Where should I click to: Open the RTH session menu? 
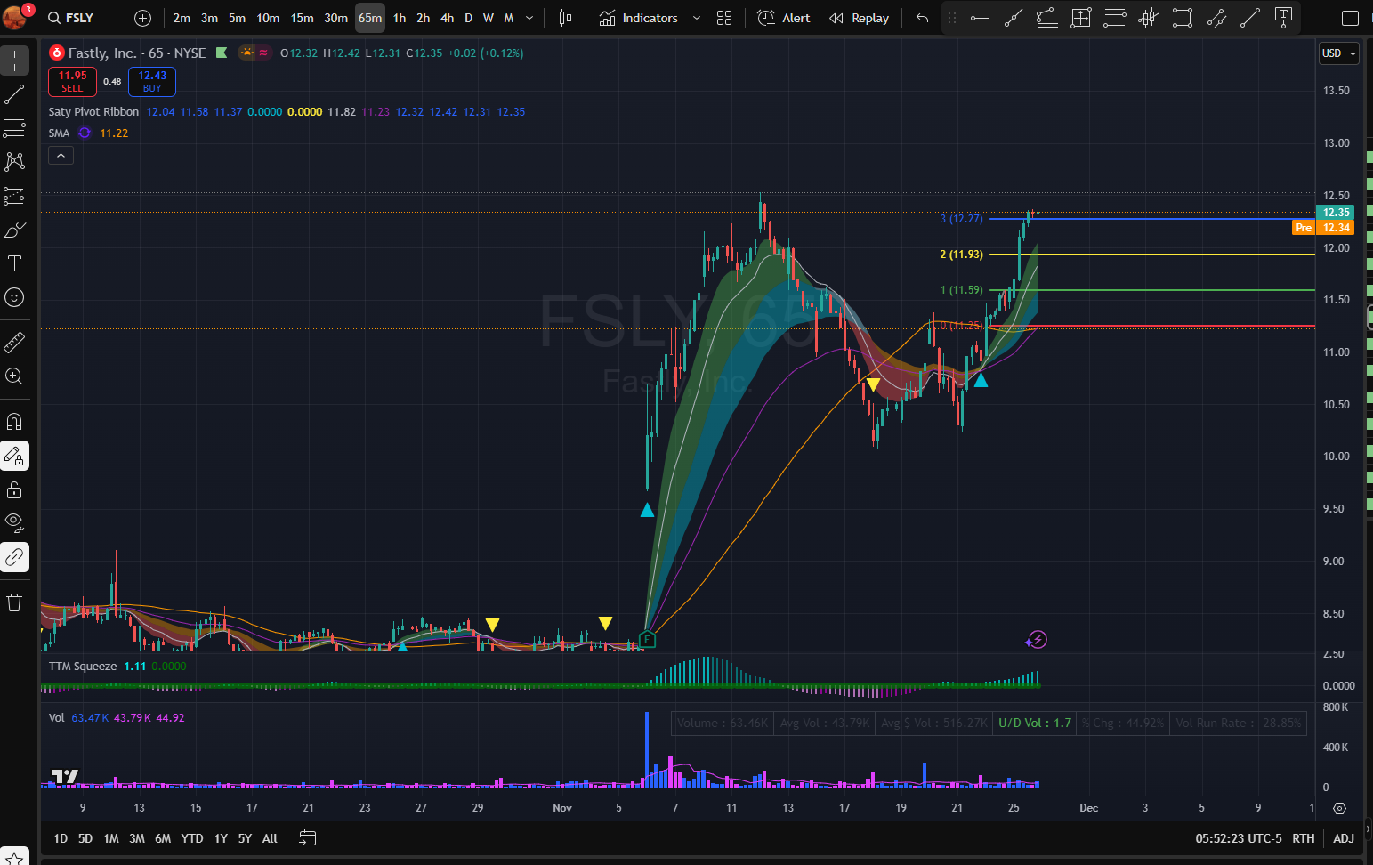1304,838
